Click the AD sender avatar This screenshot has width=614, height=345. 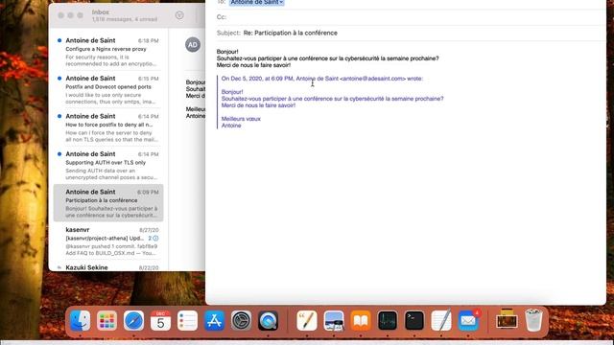(193, 45)
